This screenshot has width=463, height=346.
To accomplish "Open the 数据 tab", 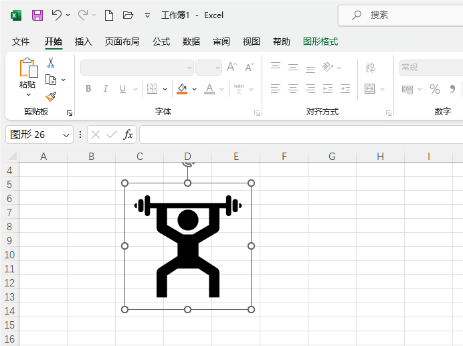I will point(191,41).
